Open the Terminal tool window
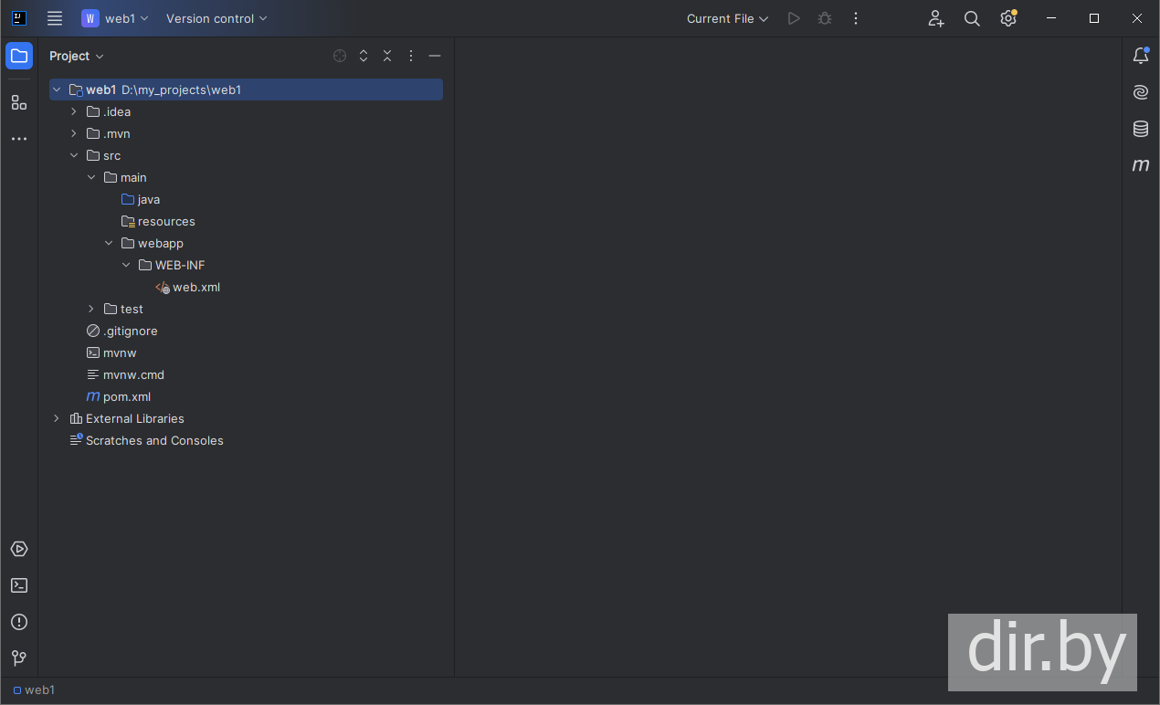Screen dimensions: 1160x705 click(x=19, y=585)
